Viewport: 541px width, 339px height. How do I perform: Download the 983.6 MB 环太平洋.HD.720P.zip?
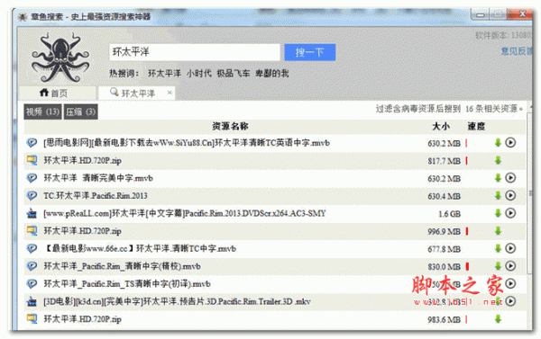498,319
